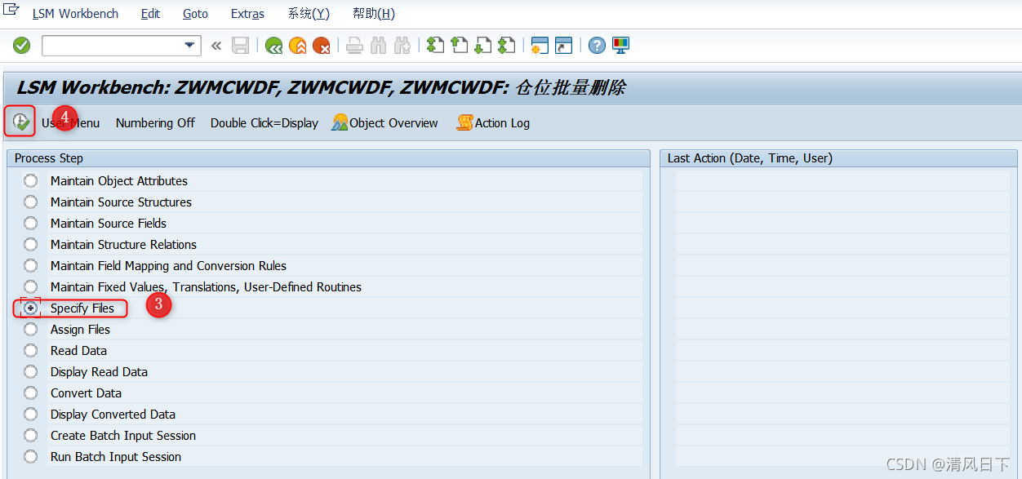1022x479 pixels.
Task: Click the green Back icon
Action: tap(274, 46)
